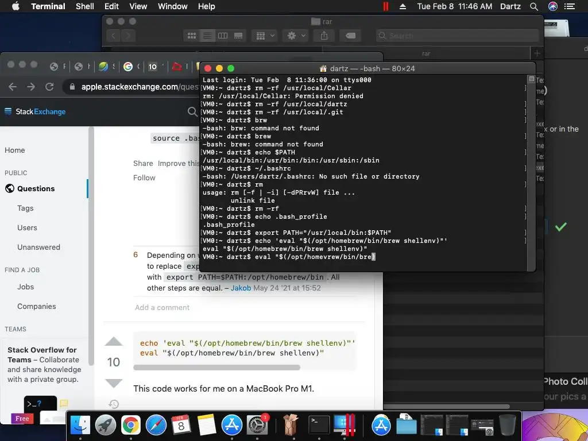Open Notification Center in the menu bar
588x441 pixels.
[x=570, y=6]
